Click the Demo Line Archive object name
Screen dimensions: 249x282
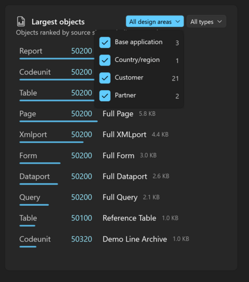[135, 239]
